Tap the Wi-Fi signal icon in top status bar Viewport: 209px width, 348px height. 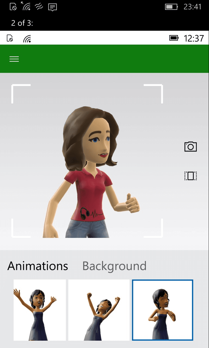[x=26, y=7]
